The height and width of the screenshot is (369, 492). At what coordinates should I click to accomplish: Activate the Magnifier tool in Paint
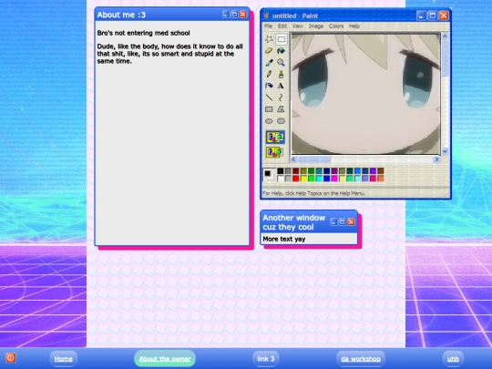282,63
